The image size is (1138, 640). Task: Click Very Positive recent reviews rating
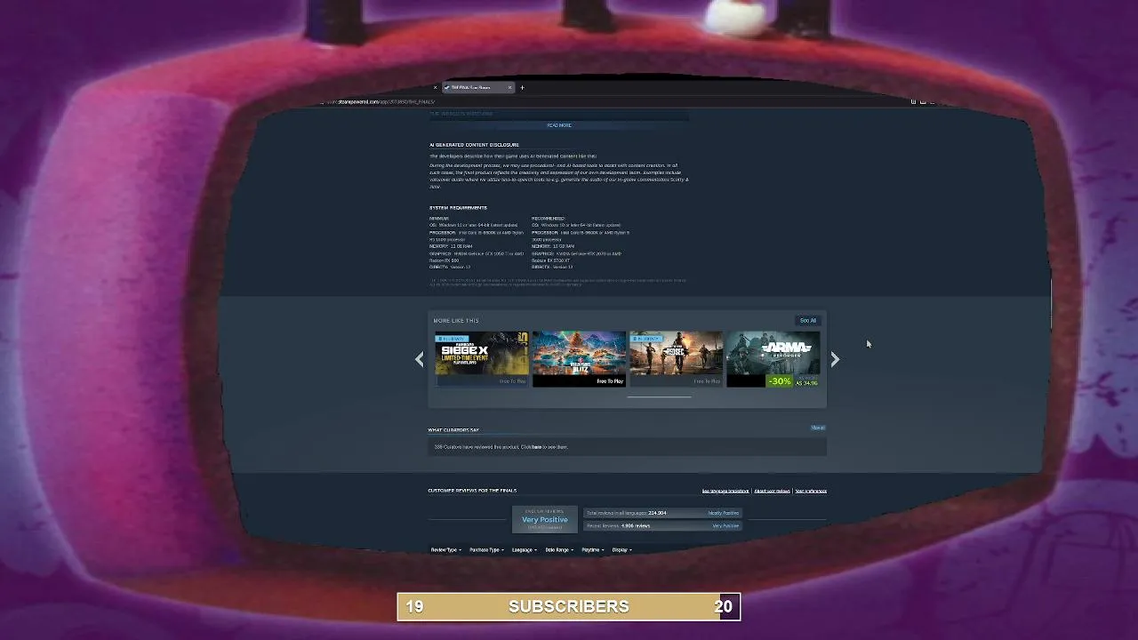tap(725, 526)
